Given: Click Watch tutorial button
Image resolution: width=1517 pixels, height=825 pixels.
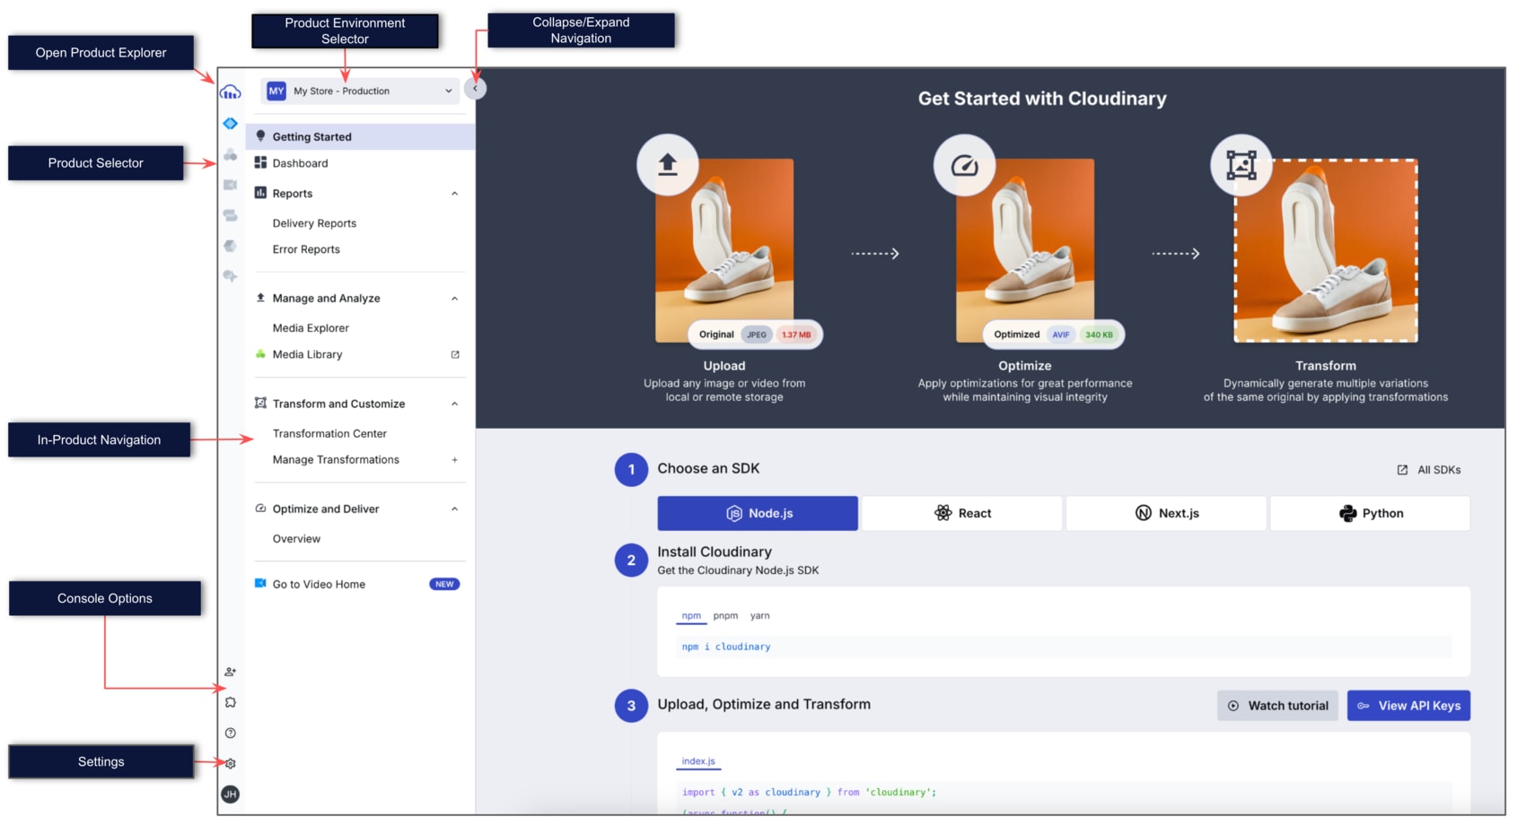Looking at the screenshot, I should (x=1277, y=706).
